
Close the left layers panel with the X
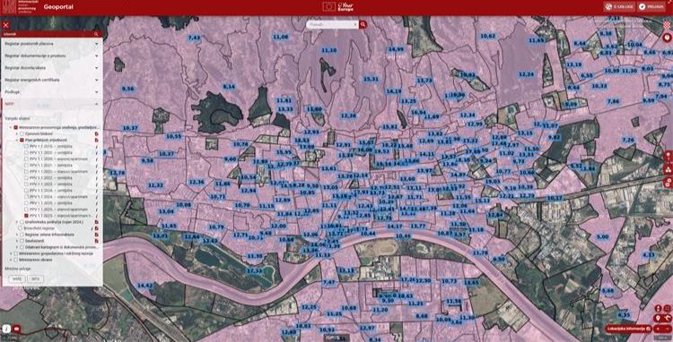pos(6,25)
